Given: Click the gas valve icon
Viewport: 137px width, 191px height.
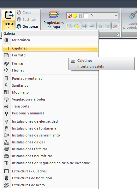Looking at the screenshot, I should [x=6, y=142].
